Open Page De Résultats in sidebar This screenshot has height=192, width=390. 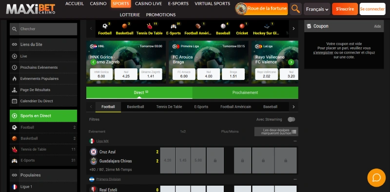tap(43, 90)
